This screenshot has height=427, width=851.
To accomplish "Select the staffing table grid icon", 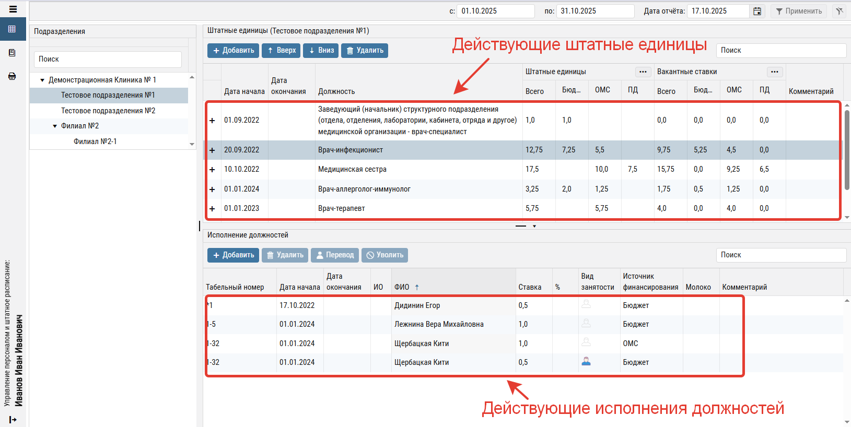I will pyautogui.click(x=13, y=29).
